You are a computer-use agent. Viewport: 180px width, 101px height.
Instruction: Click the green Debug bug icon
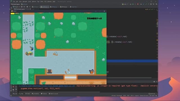pyautogui.click(x=133, y=4)
